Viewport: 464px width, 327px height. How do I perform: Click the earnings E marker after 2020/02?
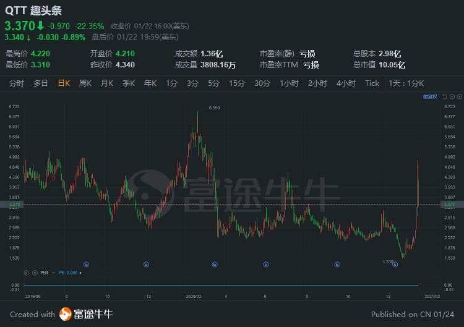(x=215, y=265)
